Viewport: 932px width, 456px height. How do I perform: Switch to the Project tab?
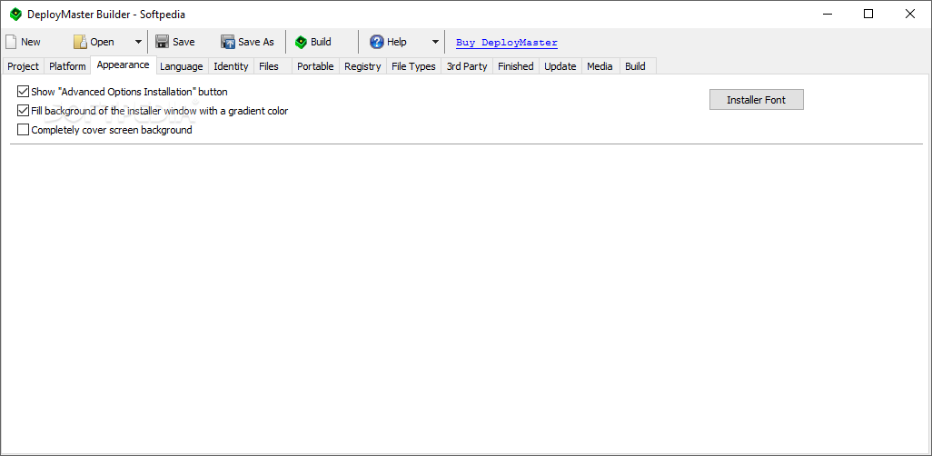(24, 66)
